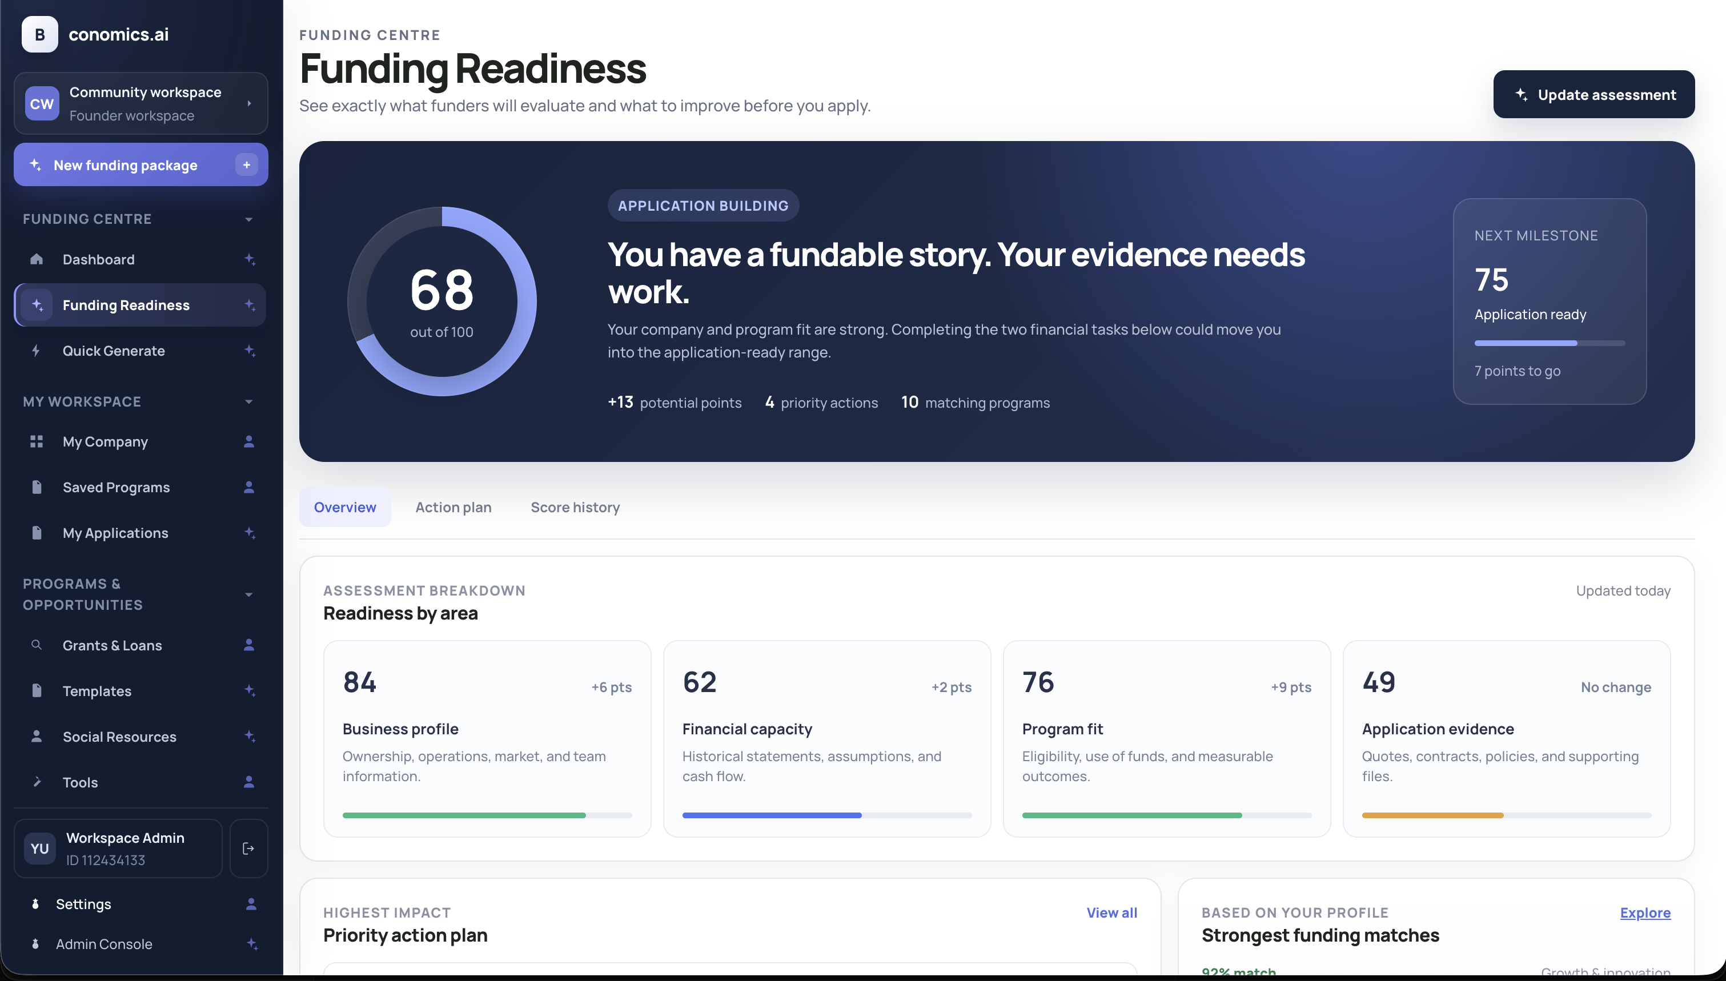Click the sparkle icon right of My Applications
The height and width of the screenshot is (981, 1726).
pyautogui.click(x=249, y=533)
